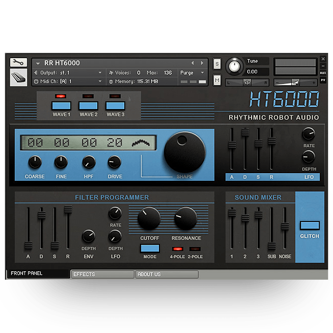Click the amp LFO RATE knob
The width and height of the screenshot is (333, 333).
point(309,134)
